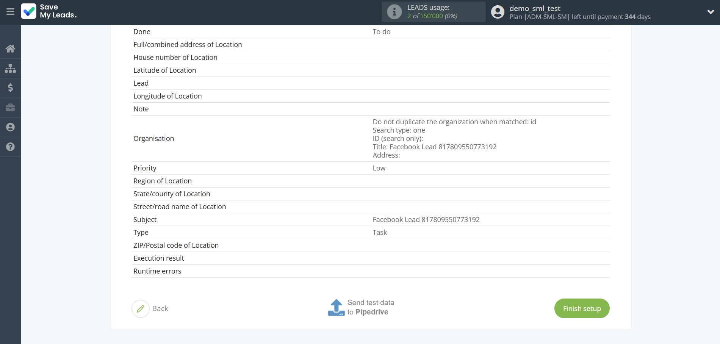This screenshot has width=720, height=344.
Task: Click Back to return to previous step
Action: point(160,308)
